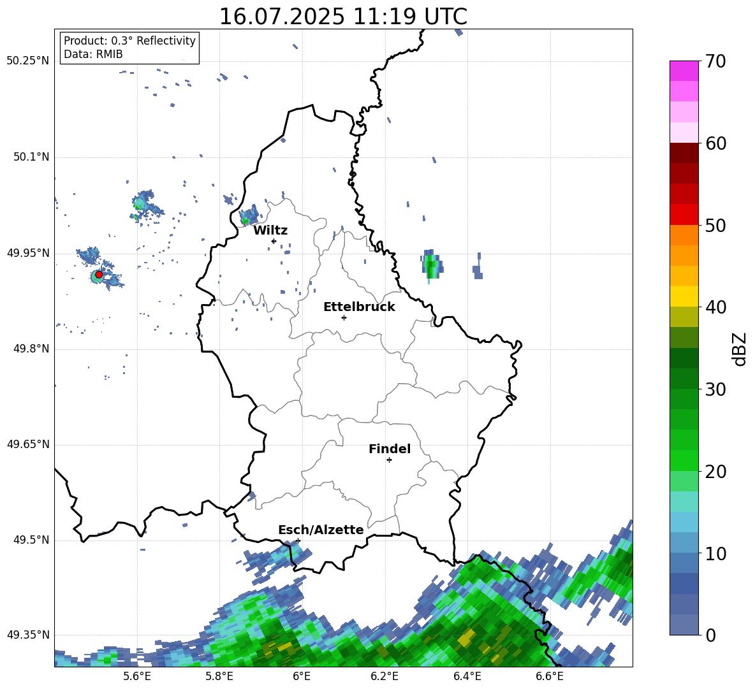Viewport: 755px width, 689px height.
Task: Click the Ettelbruck city label
Action: point(359,307)
